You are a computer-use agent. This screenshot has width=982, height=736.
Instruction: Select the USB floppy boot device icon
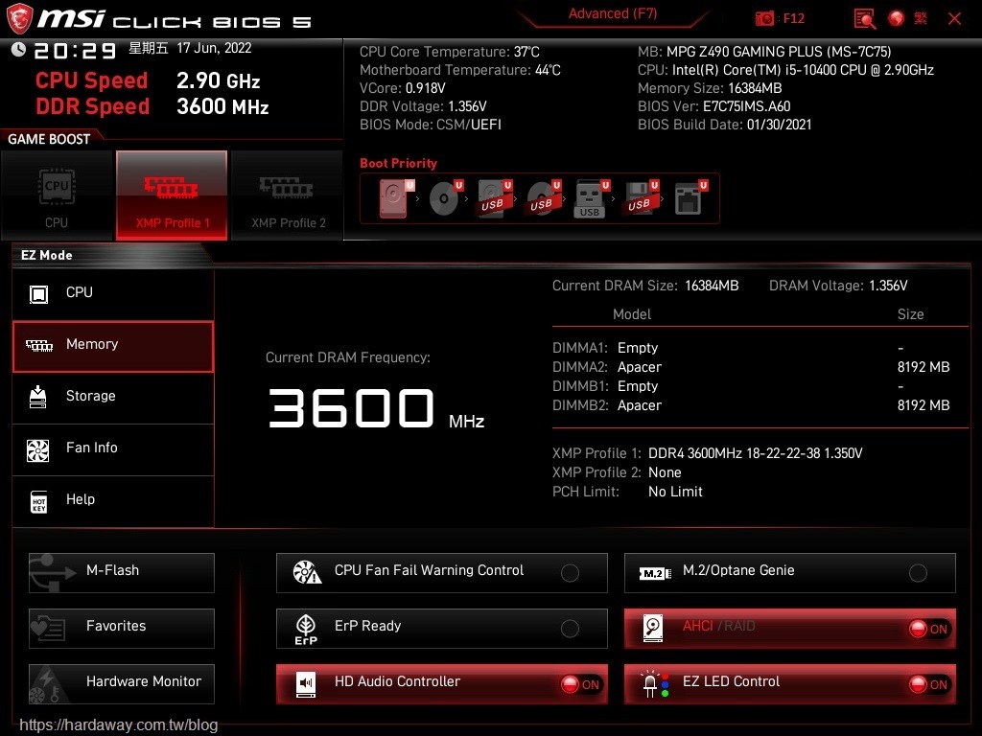(x=640, y=198)
